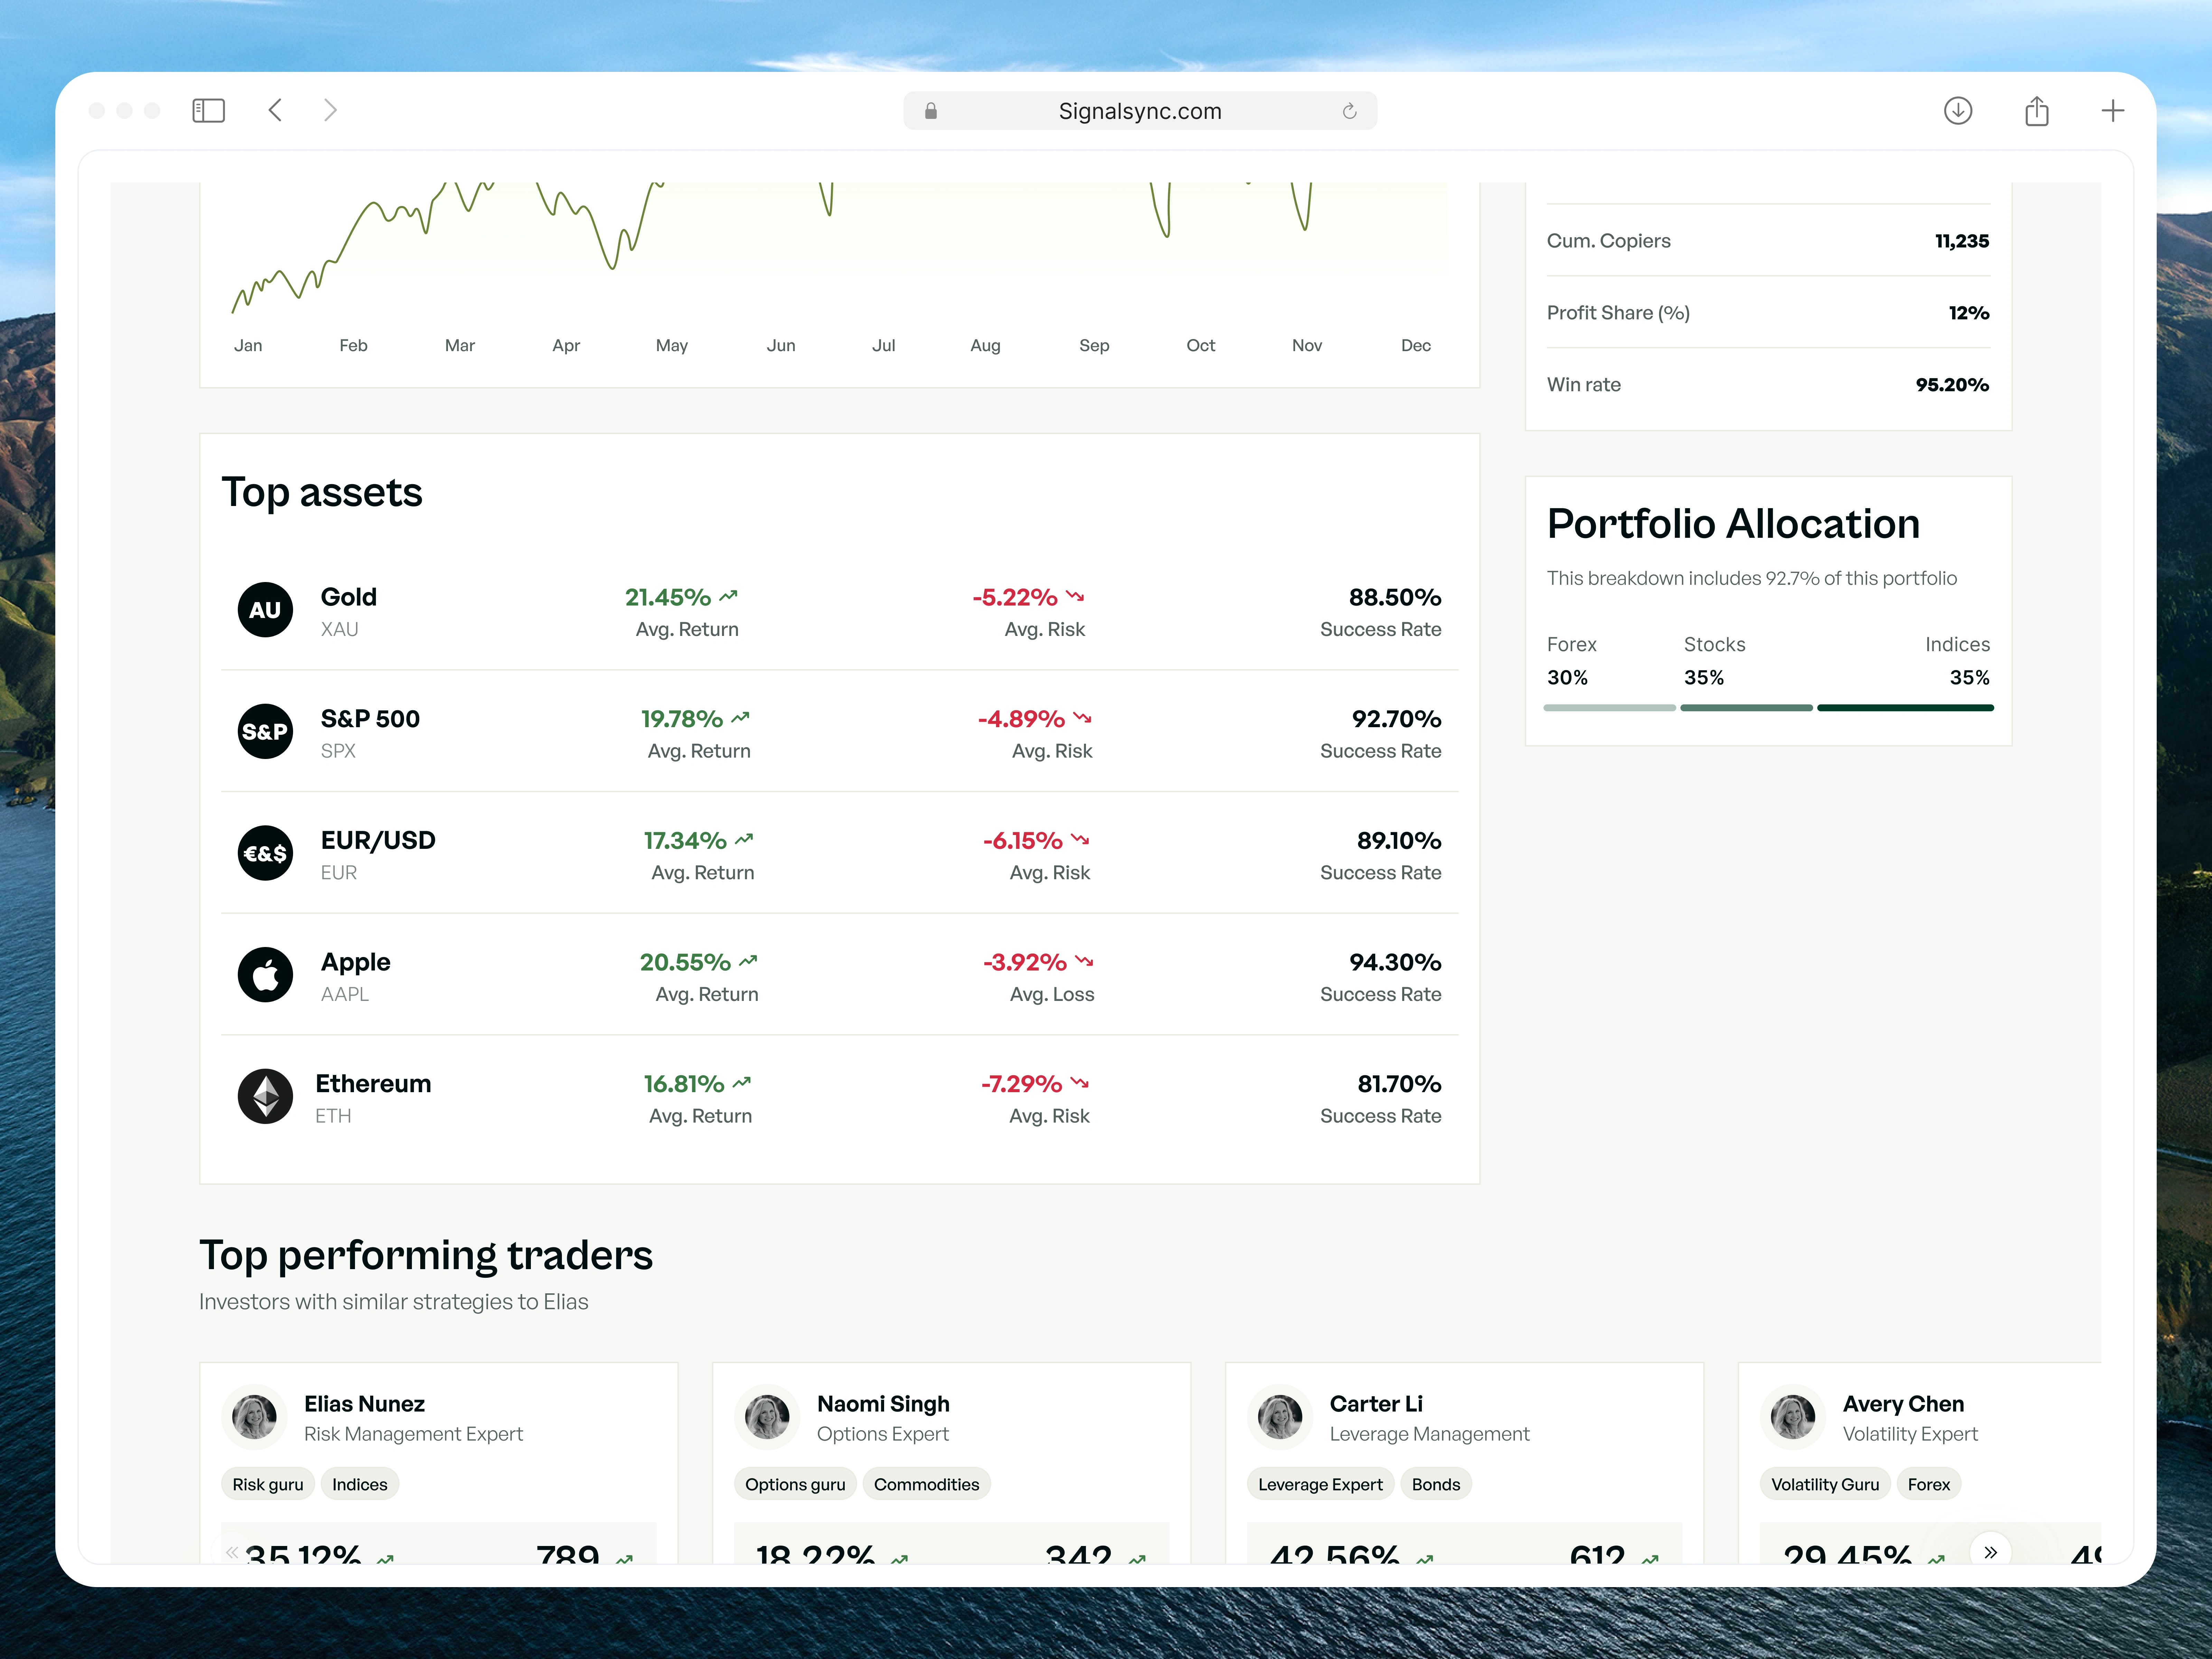Reload page using address bar refresh icon

point(1349,111)
